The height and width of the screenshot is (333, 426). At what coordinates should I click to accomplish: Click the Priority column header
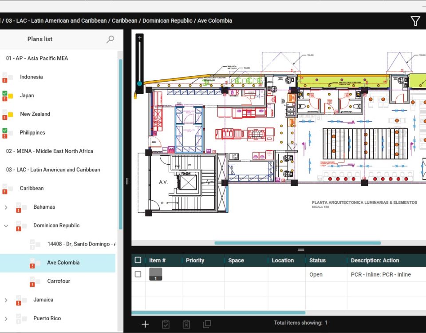click(x=195, y=261)
